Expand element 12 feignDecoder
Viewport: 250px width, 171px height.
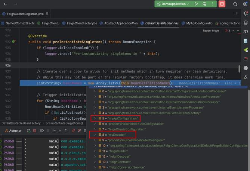tap(95, 157)
